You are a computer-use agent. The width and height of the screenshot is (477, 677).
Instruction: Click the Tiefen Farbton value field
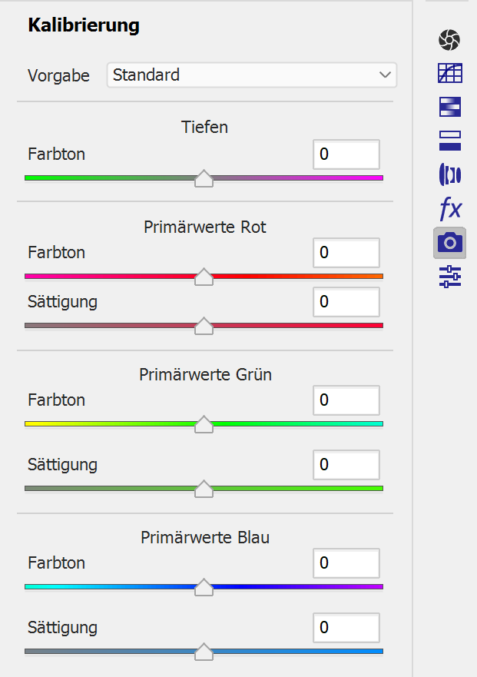pos(346,154)
